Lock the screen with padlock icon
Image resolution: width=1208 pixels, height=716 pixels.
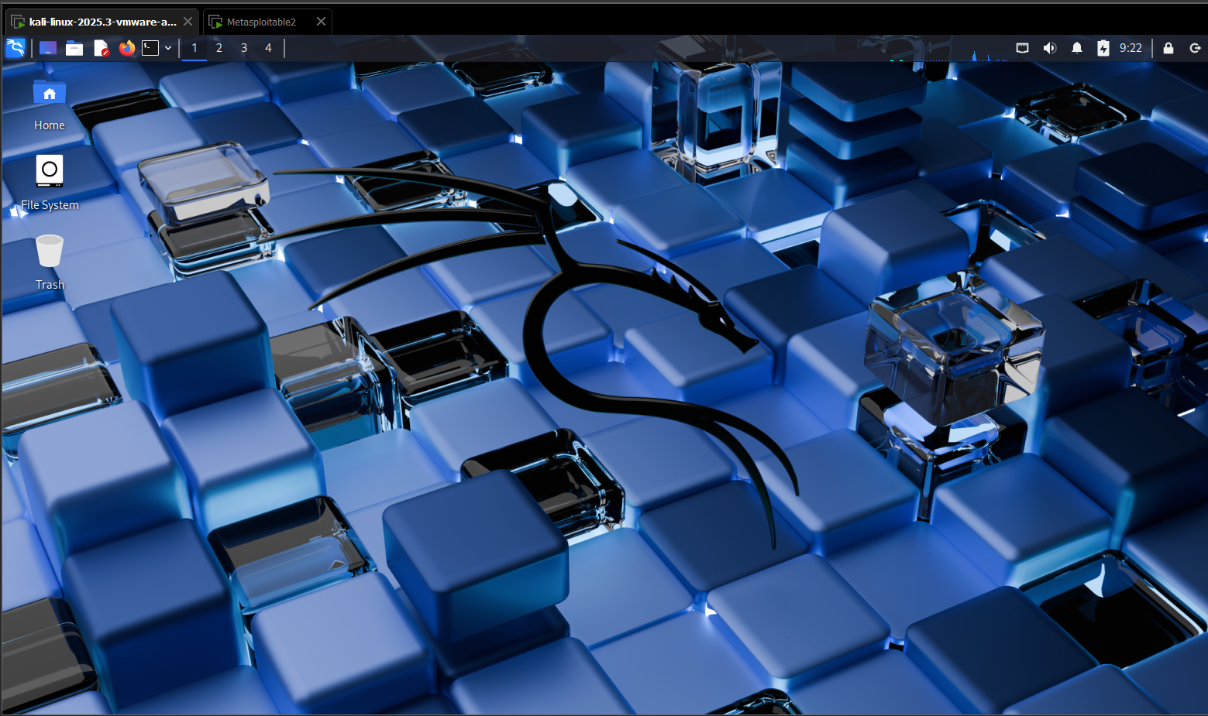[1168, 48]
